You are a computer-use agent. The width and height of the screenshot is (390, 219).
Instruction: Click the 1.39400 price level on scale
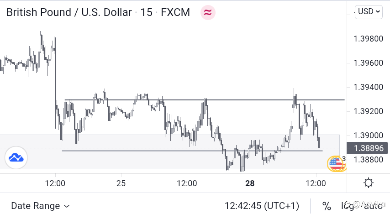point(369,87)
